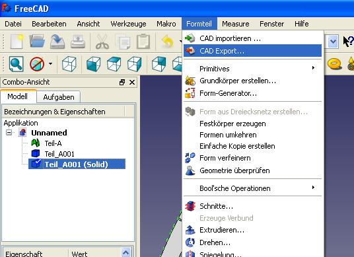The height and width of the screenshot is (257, 354).
Task: Select Teil_A001 in the model tree
Action: [x=59, y=154]
